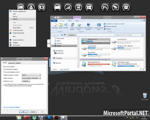The width and height of the screenshot is (150, 120).
Task: Collapse the Explorer ribbon with chevron
Action: [x=142, y=21]
